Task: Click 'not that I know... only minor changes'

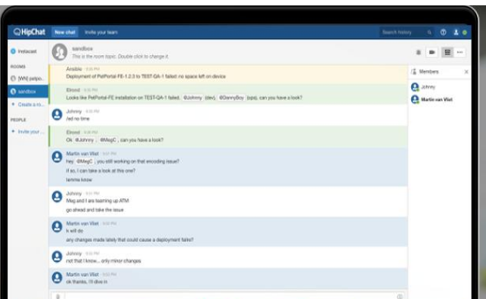Action: click(x=104, y=261)
